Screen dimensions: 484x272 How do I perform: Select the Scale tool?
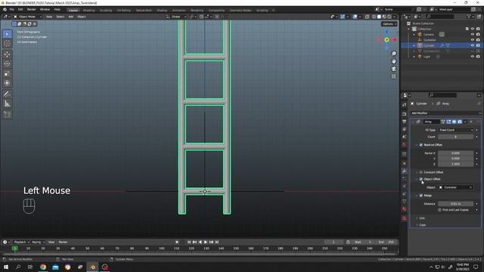(x=7, y=73)
